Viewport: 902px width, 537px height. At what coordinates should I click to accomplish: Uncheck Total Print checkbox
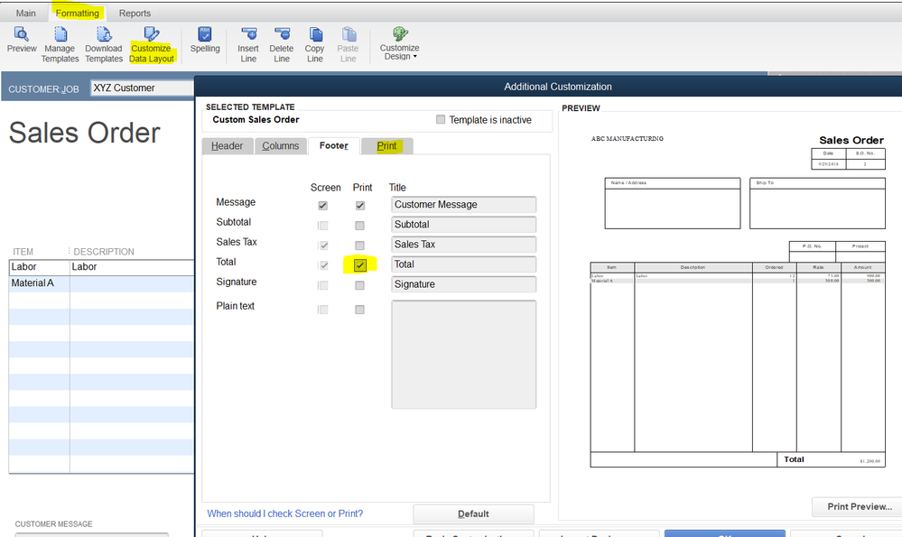[360, 265]
